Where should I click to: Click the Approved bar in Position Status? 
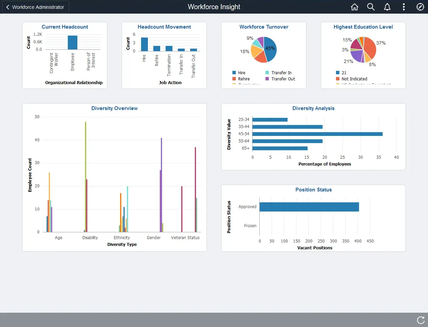309,207
